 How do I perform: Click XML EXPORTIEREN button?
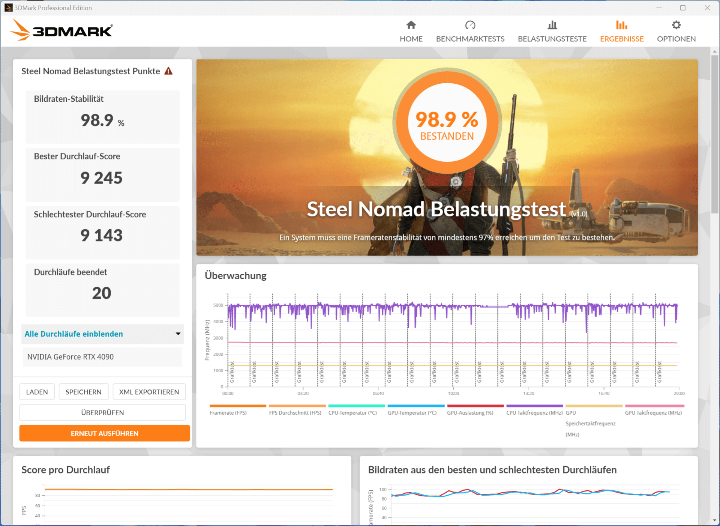[149, 392]
